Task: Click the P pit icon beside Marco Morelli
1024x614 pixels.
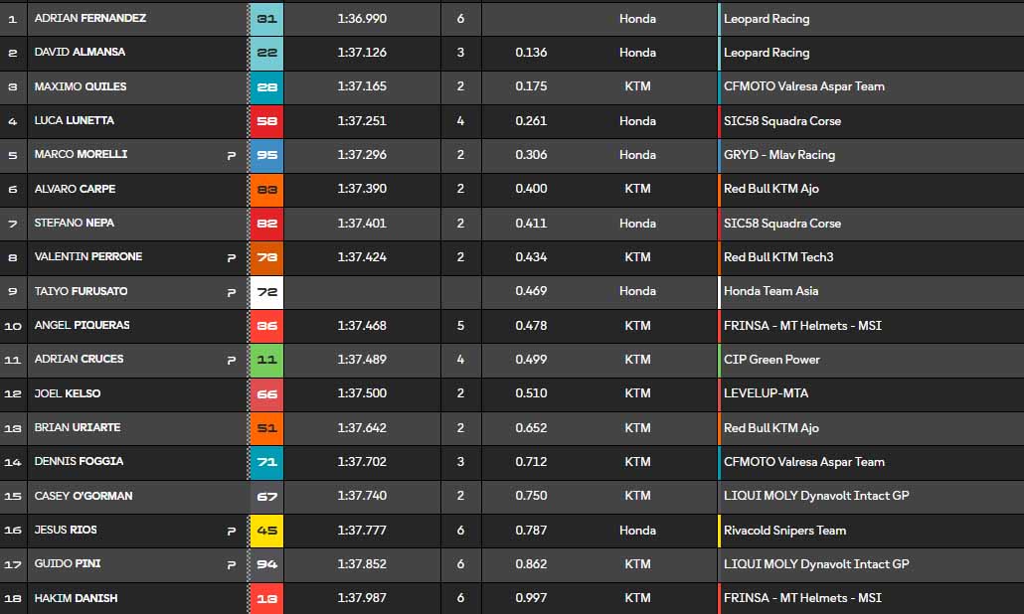Action: (232, 156)
